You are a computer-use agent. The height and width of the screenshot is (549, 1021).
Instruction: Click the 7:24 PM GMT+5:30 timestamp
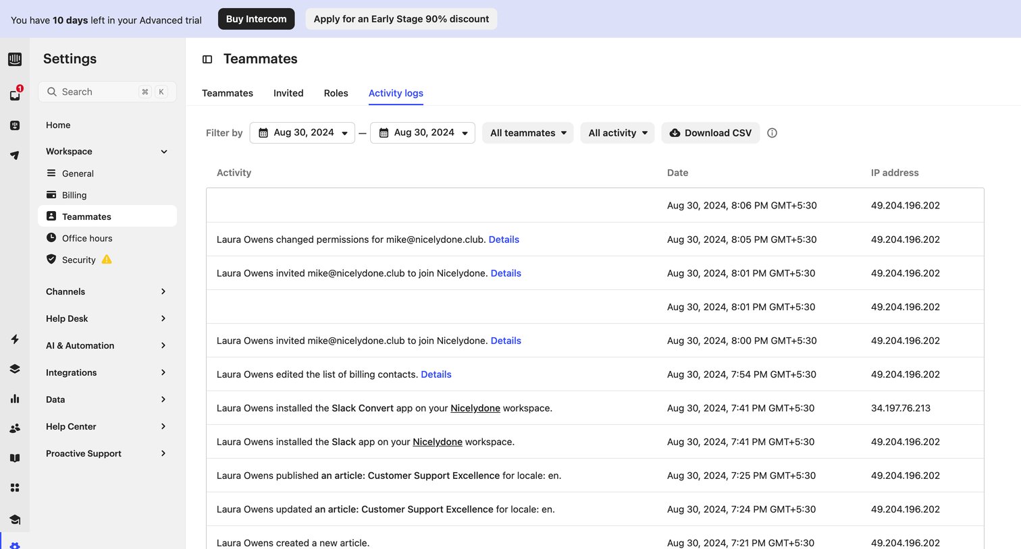[741, 509]
